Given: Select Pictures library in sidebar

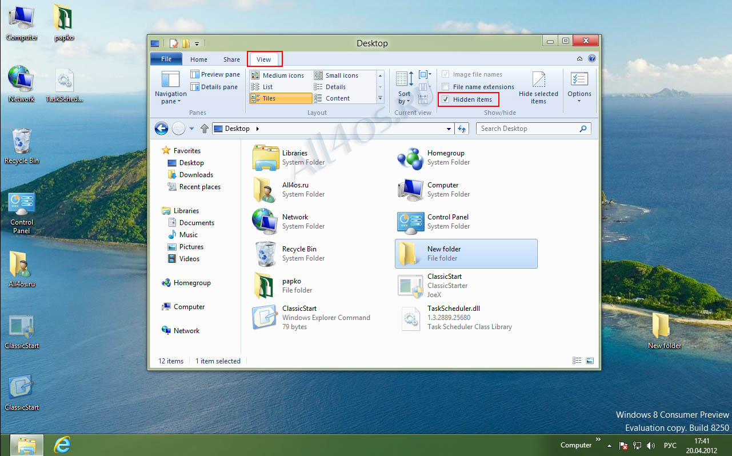Looking at the screenshot, I should (x=185, y=247).
